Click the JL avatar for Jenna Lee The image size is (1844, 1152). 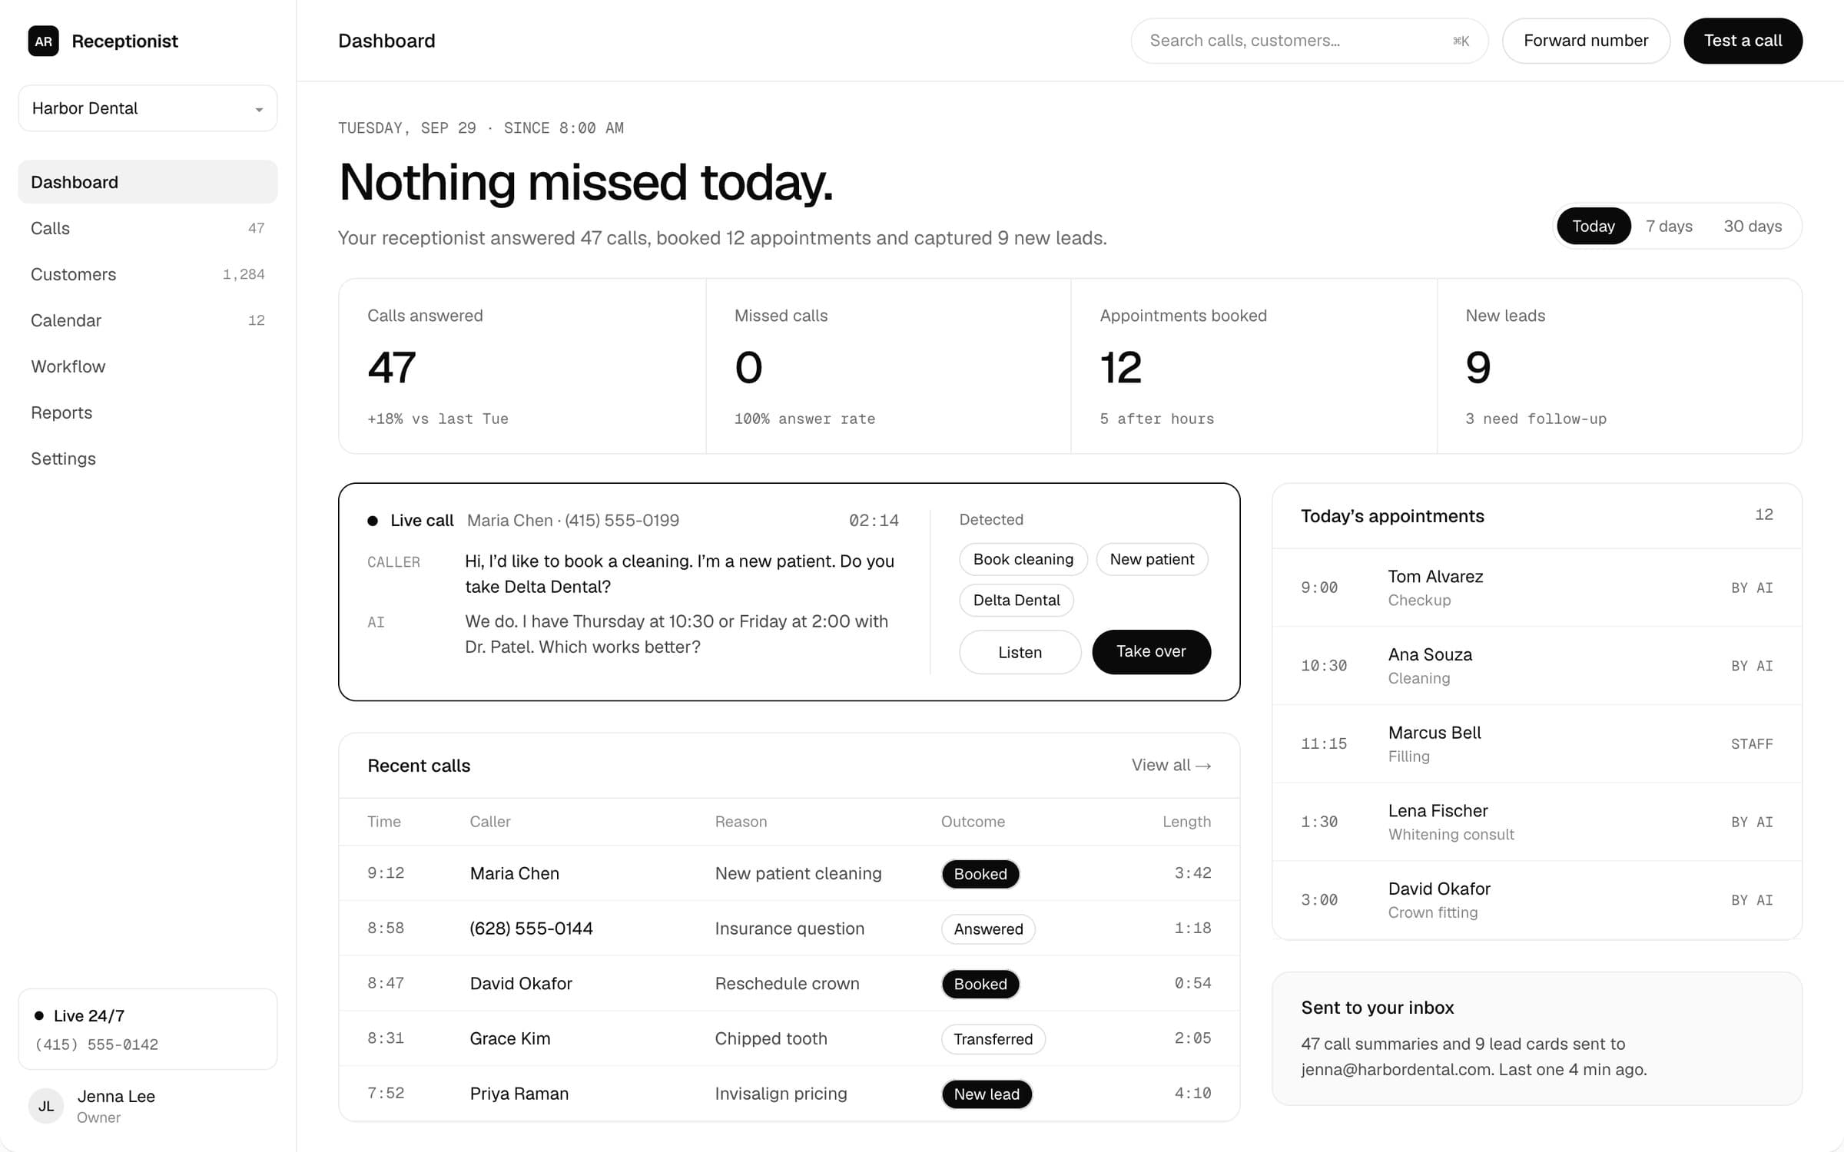(46, 1106)
